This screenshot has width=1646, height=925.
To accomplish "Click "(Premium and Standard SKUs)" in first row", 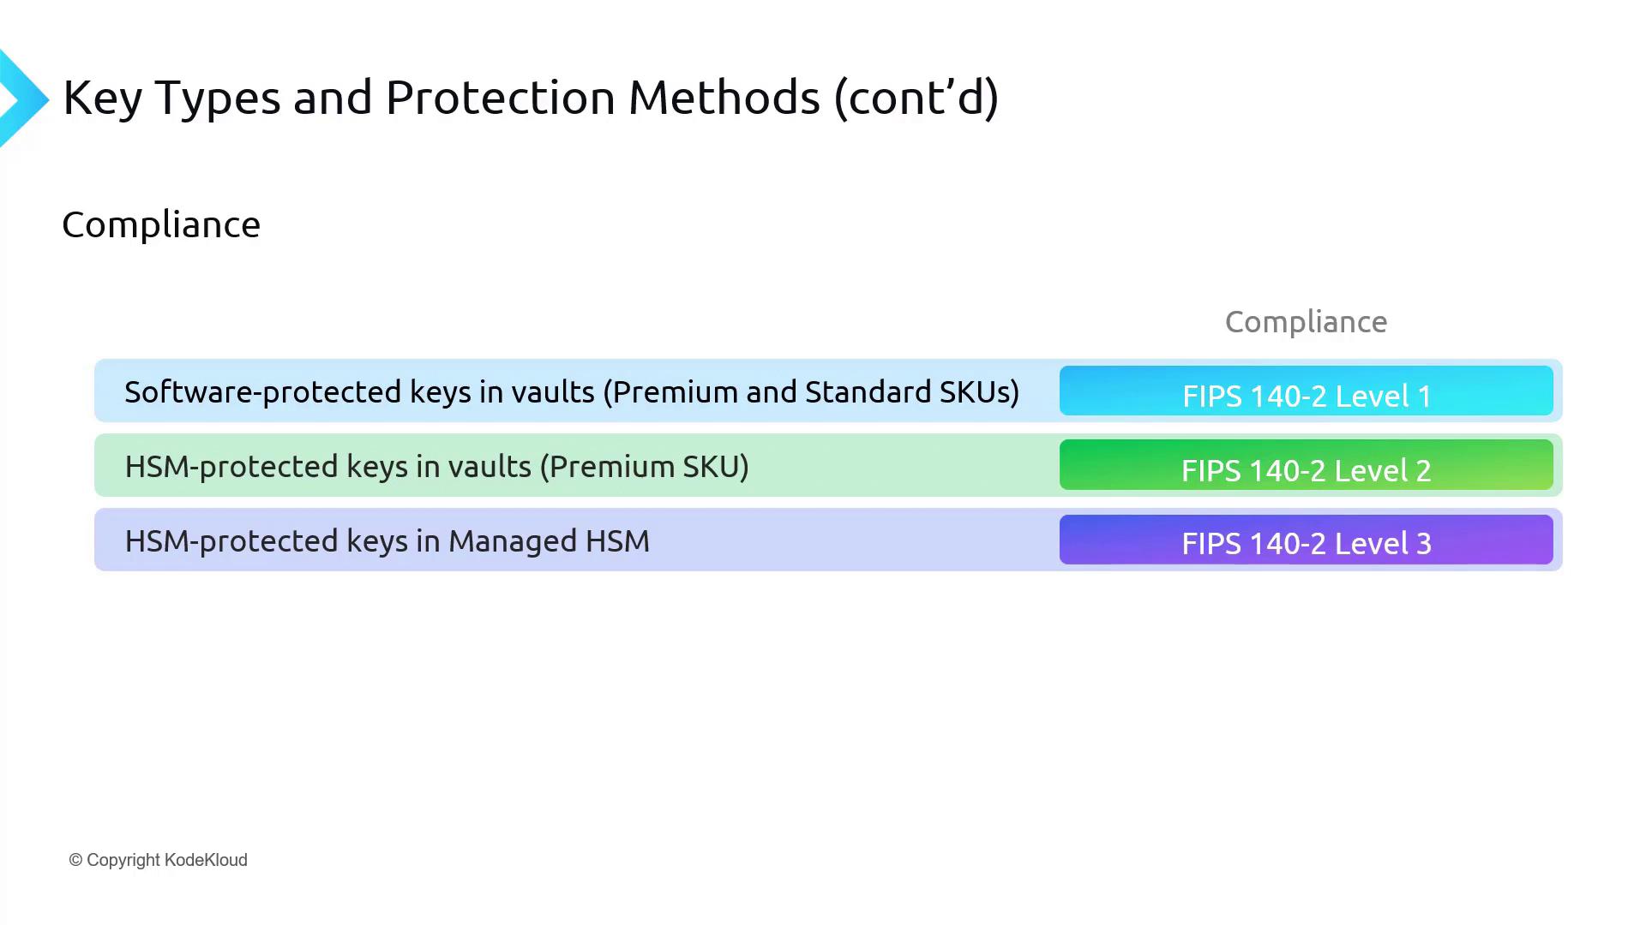I will click(x=811, y=392).
